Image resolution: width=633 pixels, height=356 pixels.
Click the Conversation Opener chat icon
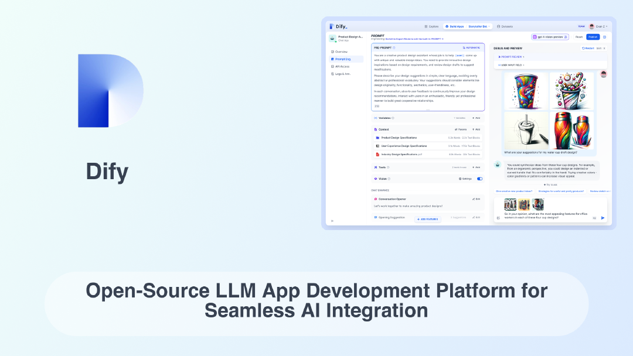tap(376, 199)
